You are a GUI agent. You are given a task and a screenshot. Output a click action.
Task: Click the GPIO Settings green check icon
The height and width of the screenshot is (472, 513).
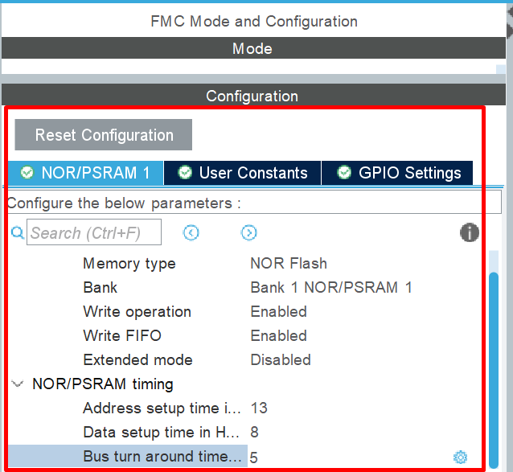(x=344, y=172)
